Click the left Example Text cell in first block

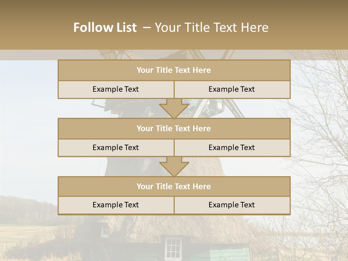pos(116,90)
